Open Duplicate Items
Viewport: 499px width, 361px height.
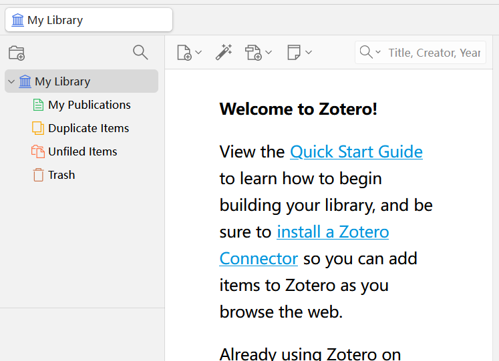pyautogui.click(x=88, y=128)
